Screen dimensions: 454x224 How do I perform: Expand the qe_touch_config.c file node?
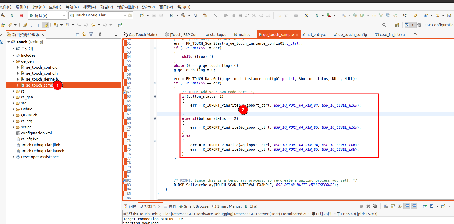point(18,67)
